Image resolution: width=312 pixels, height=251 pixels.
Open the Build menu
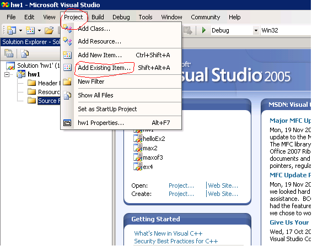98,17
